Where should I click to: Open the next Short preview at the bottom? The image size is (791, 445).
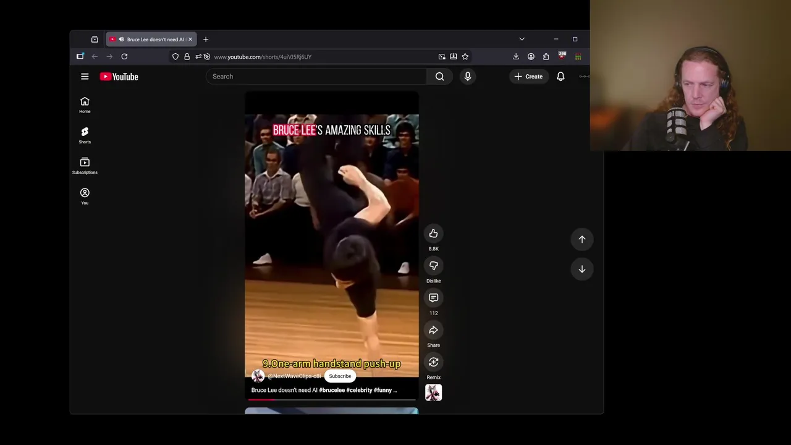pos(332,411)
